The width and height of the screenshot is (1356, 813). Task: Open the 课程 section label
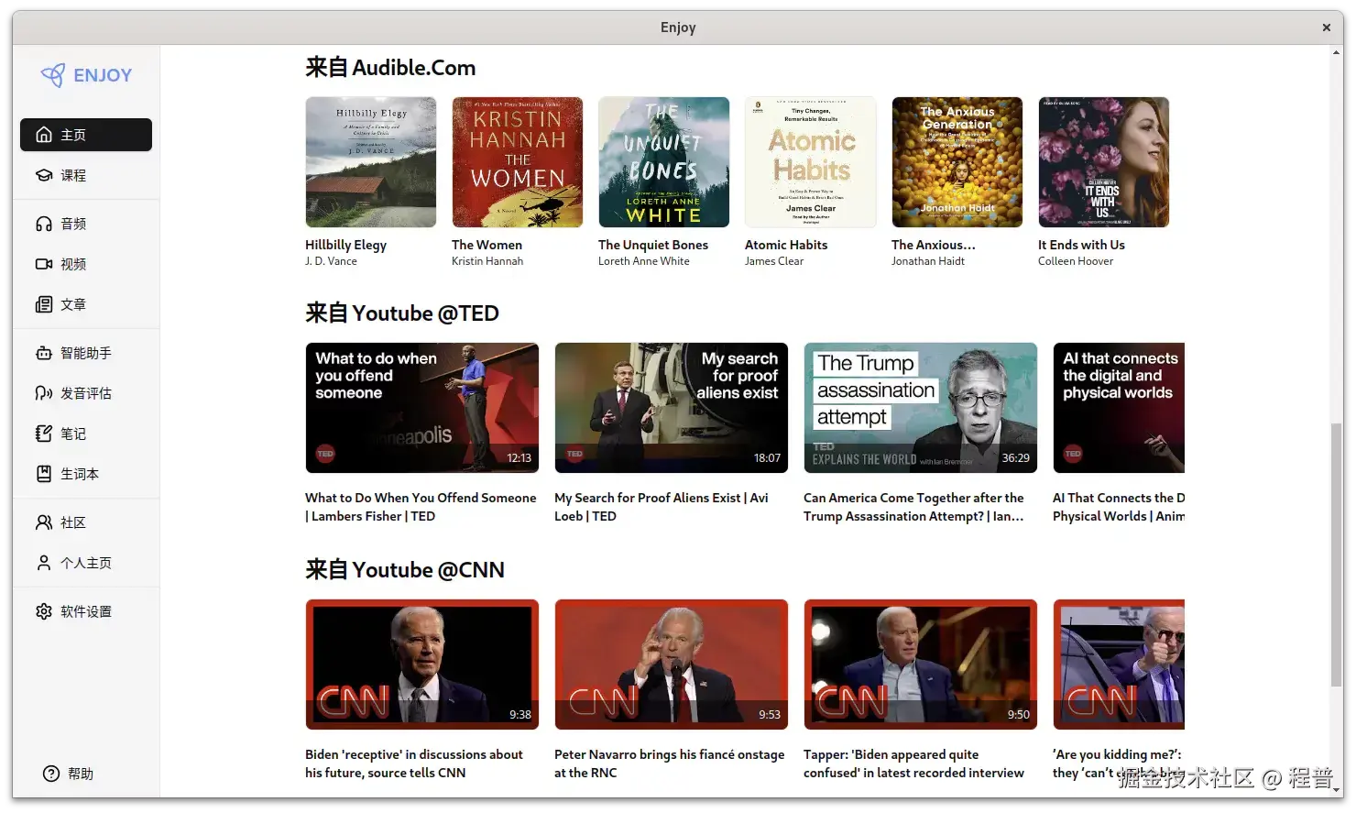click(73, 175)
